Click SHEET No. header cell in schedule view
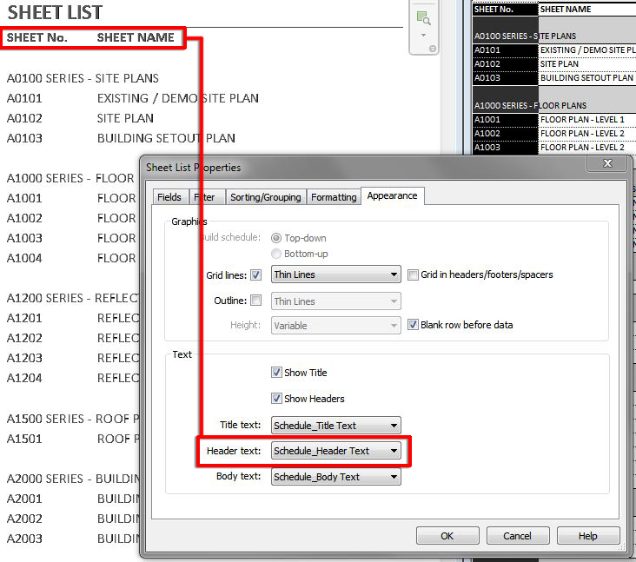 [x=506, y=10]
